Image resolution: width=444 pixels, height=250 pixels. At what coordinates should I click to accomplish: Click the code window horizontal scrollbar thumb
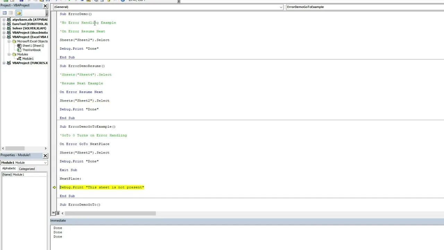[x=110, y=213]
